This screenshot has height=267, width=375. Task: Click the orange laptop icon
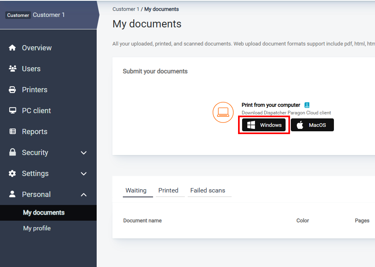[x=223, y=112]
